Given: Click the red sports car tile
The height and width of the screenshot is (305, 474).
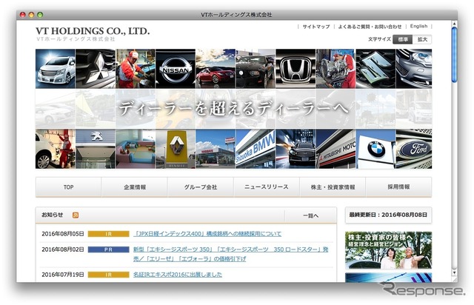Looking at the screenshot, I should tap(216, 69).
